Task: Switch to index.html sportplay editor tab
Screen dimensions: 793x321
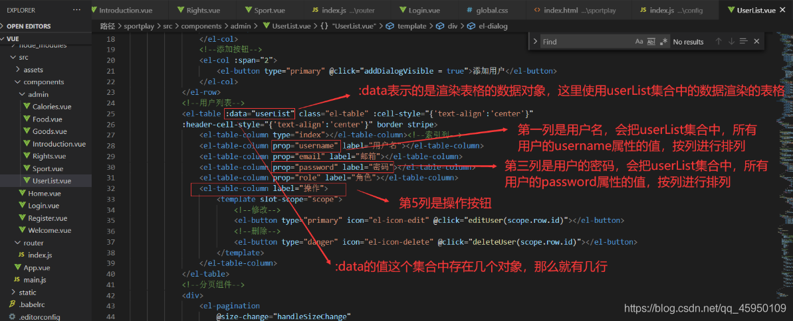Action: tap(578, 10)
